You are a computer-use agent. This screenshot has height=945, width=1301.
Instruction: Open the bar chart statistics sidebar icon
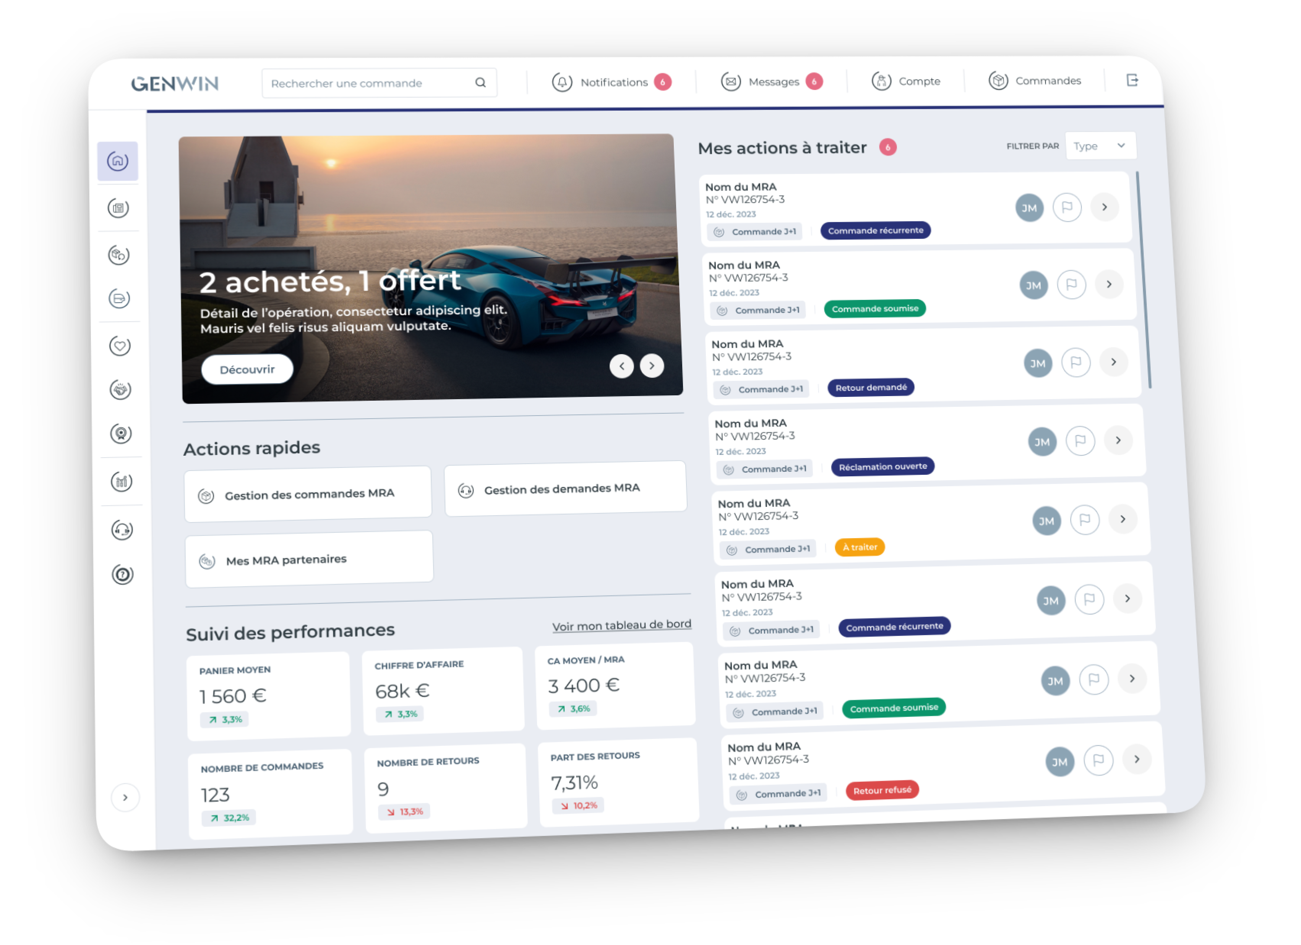pyautogui.click(x=122, y=482)
